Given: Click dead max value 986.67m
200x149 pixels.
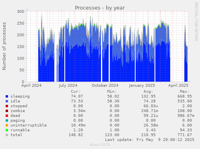Looking at the screenshot, I should tap(186, 116).
